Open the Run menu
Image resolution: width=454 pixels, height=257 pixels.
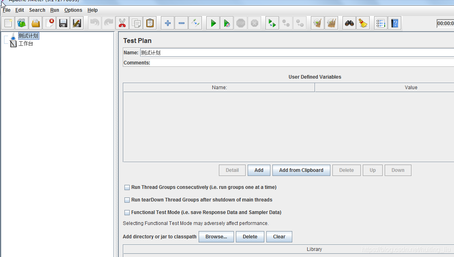(54, 10)
